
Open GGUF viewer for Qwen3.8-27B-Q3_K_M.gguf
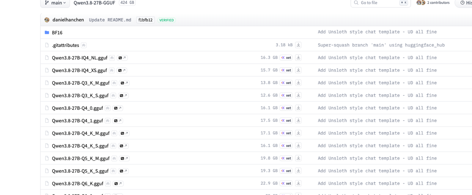pyautogui.click(x=124, y=83)
